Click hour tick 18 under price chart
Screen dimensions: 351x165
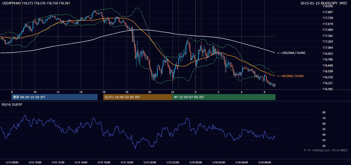(127, 92)
